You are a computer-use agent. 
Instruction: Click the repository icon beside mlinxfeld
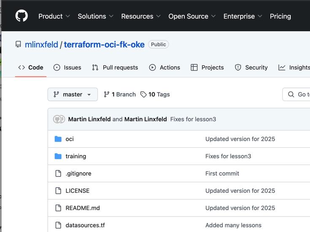18,44
